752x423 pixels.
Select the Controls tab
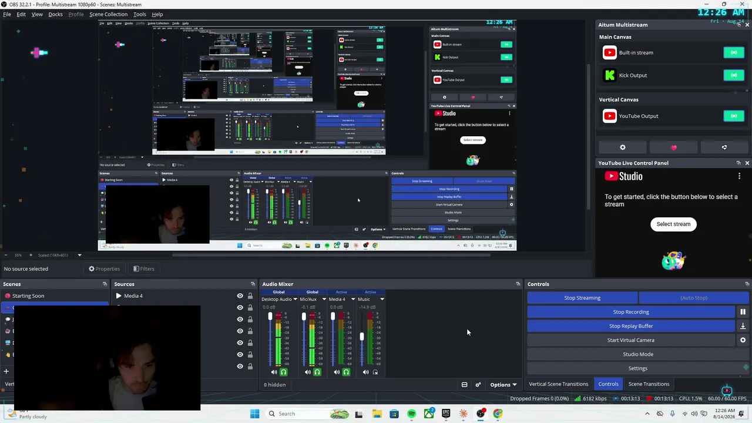[608, 384]
